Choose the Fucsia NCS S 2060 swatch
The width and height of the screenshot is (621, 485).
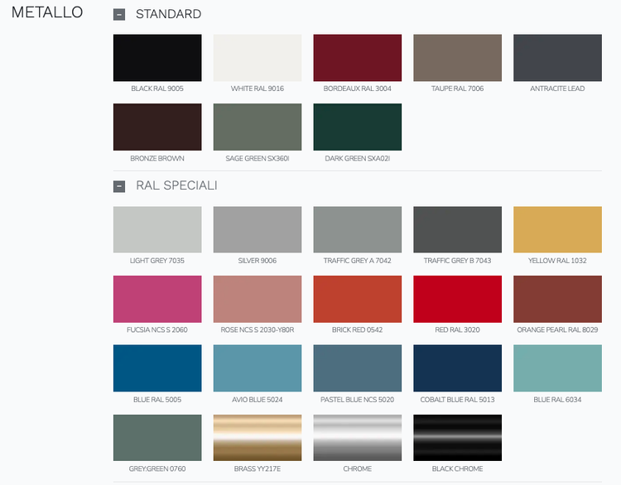tap(157, 299)
